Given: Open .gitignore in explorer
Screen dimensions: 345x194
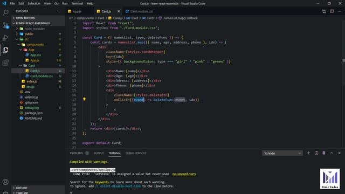Looking at the screenshot, I should click(38, 102).
